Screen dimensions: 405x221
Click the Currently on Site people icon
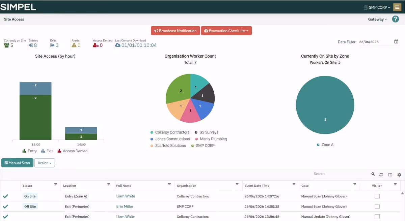tap(6, 45)
